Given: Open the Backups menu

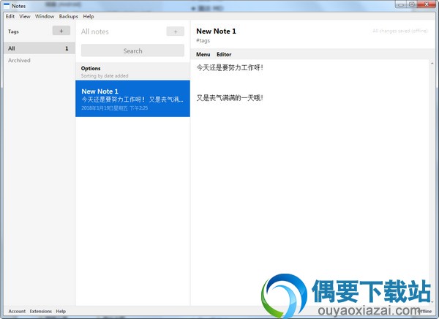Looking at the screenshot, I should (68, 16).
